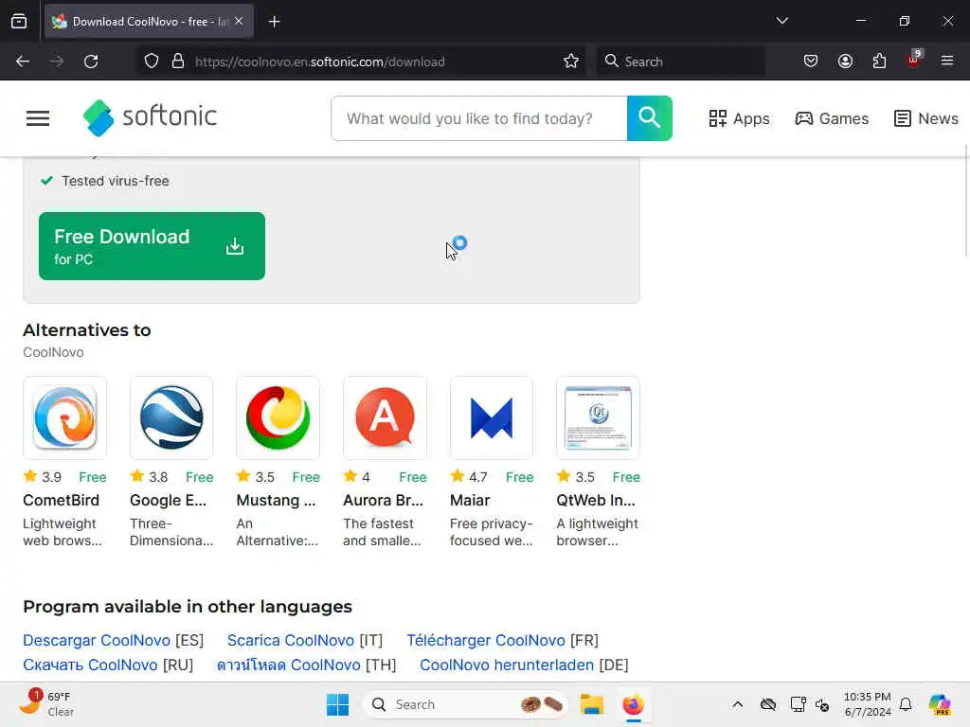
Task: Click the 'Free privacy-focused we...' description
Action: pos(492,532)
